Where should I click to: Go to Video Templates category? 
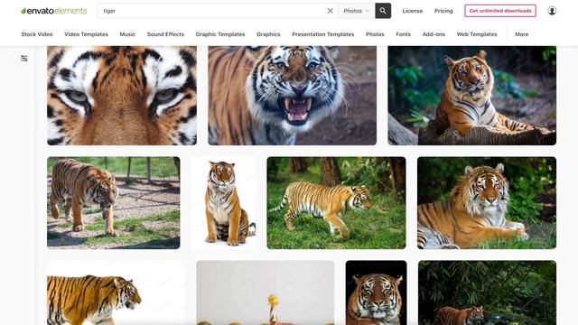(x=87, y=34)
